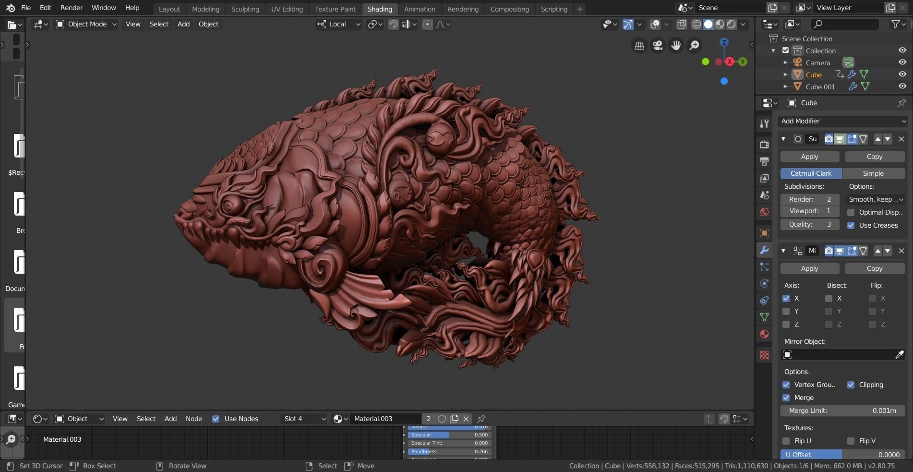Uncheck the Merge option
Viewport: 913px width, 472px height.
pyautogui.click(x=786, y=398)
